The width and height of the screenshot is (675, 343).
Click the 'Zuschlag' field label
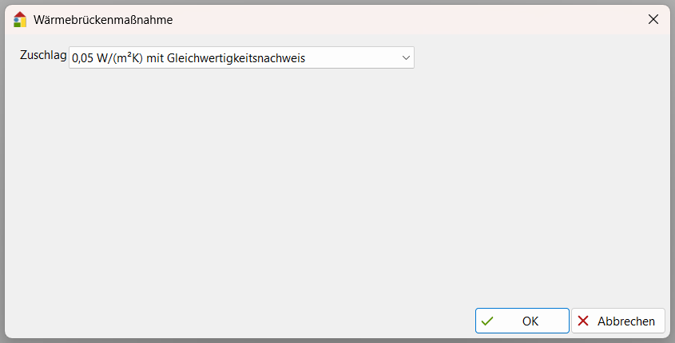(43, 57)
